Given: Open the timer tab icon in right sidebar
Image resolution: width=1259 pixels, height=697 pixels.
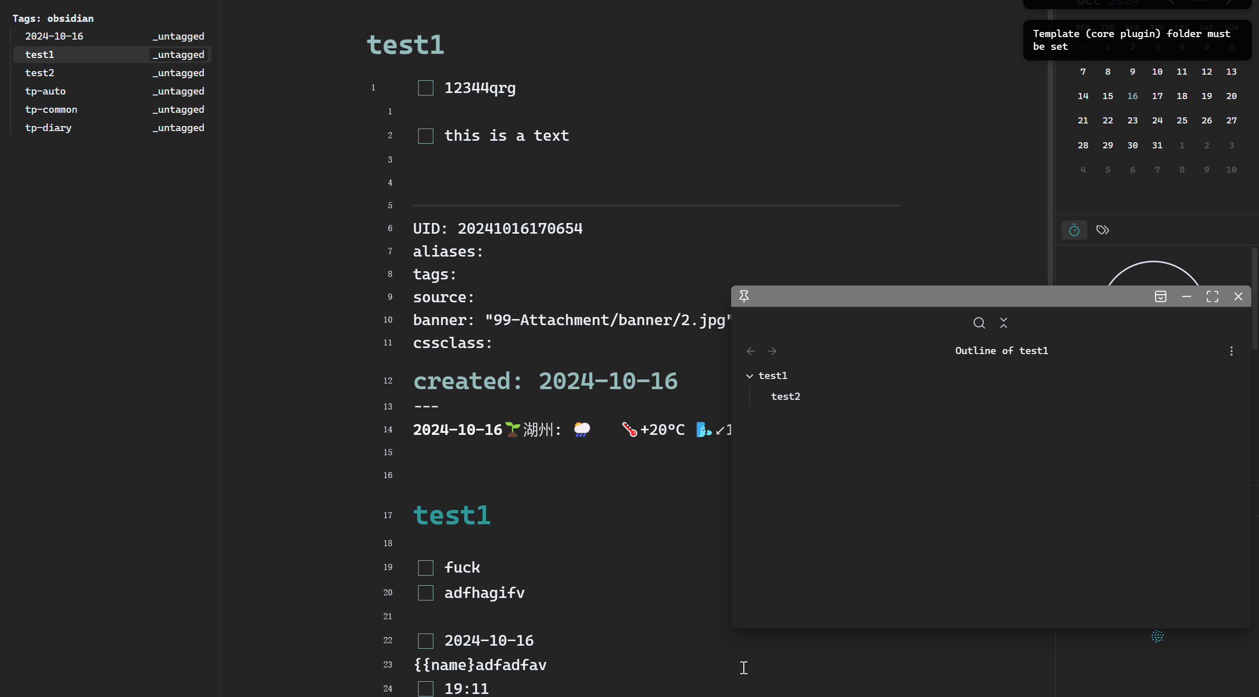Looking at the screenshot, I should click(x=1074, y=230).
